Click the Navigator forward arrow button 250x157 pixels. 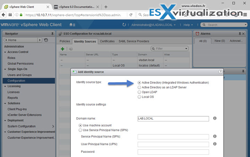click(40, 40)
